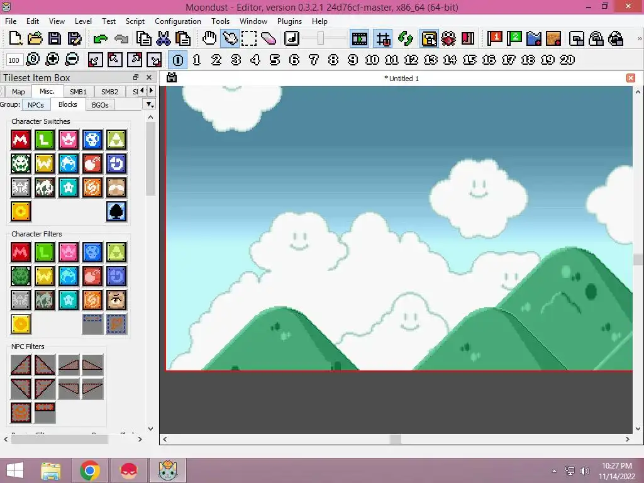Switch to section 0

178,60
